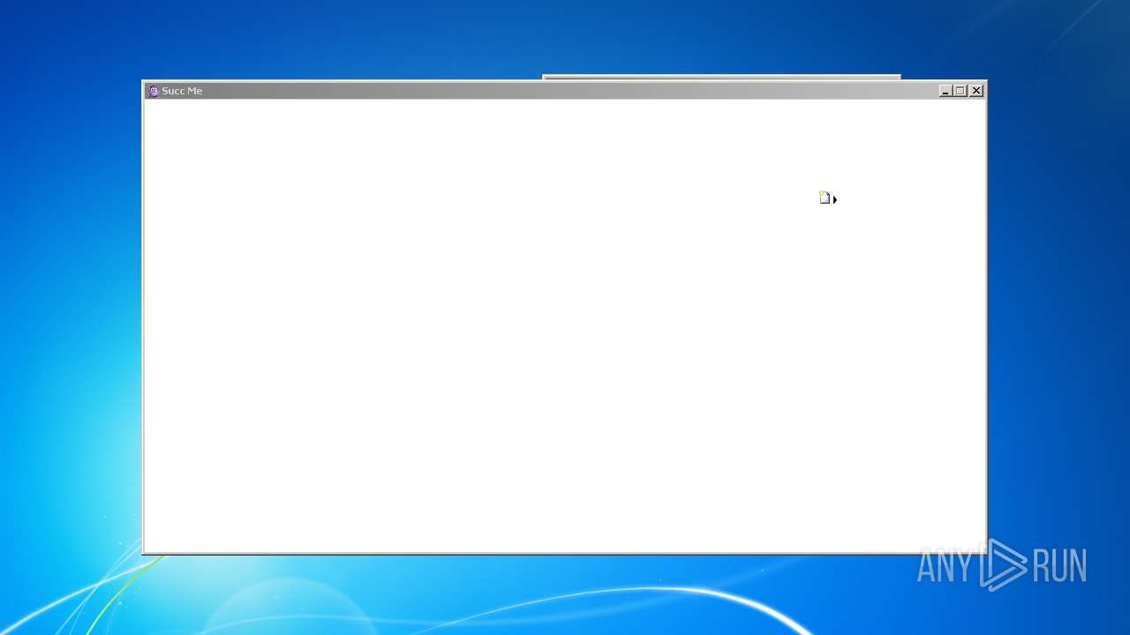The height and width of the screenshot is (635, 1130).
Task: Minimize the Succ Me window
Action: point(945,91)
